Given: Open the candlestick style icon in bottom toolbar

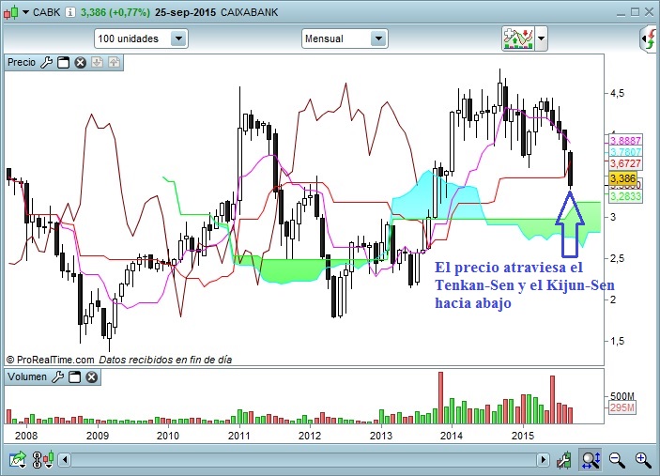Looking at the screenshot, I should point(49,459).
